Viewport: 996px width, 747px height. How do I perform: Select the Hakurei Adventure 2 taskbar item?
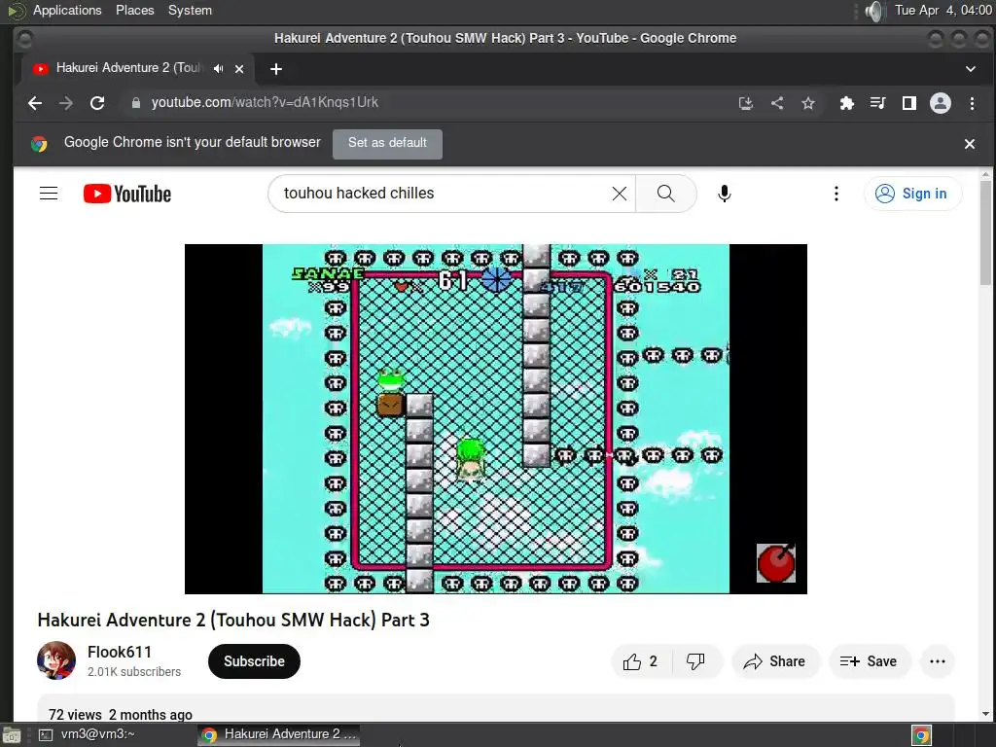(x=279, y=734)
